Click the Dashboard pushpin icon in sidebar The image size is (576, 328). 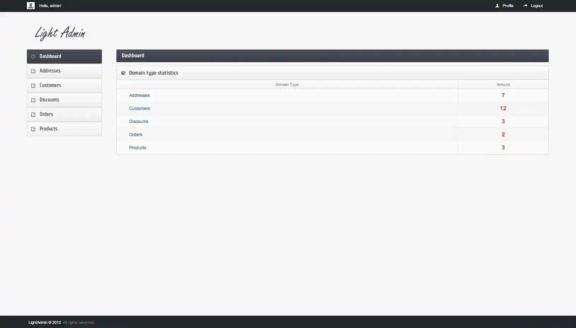[33, 57]
